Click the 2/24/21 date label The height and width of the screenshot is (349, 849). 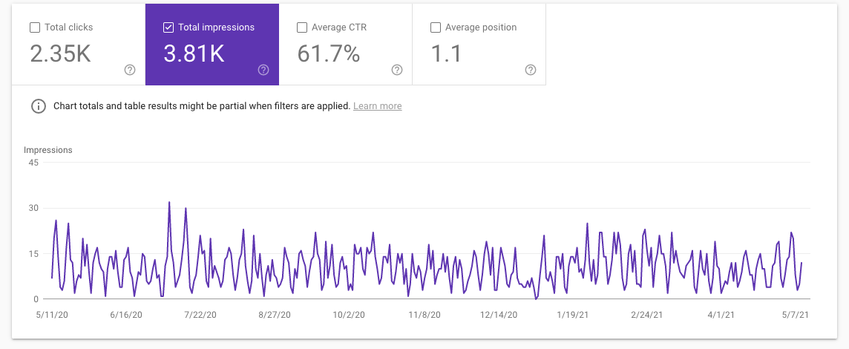(647, 314)
